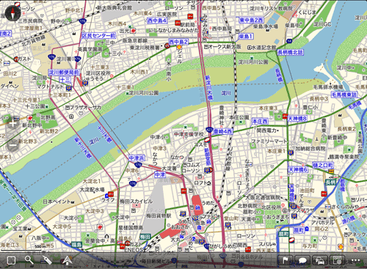This screenshot has width=367, height=269.
Task: Select the tag marker tool icon
Action: [x=47, y=260]
